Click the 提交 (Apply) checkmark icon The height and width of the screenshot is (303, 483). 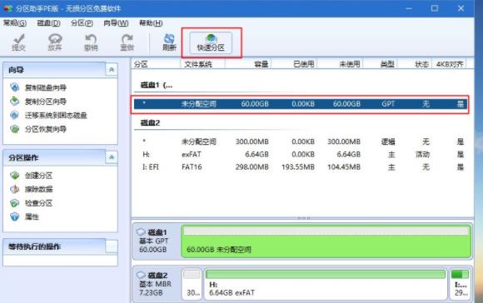coord(19,39)
